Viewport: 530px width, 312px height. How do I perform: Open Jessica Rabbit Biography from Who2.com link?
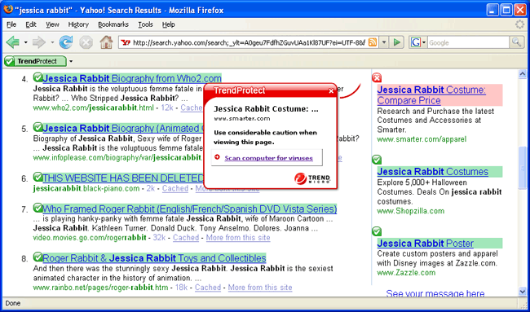(132, 79)
